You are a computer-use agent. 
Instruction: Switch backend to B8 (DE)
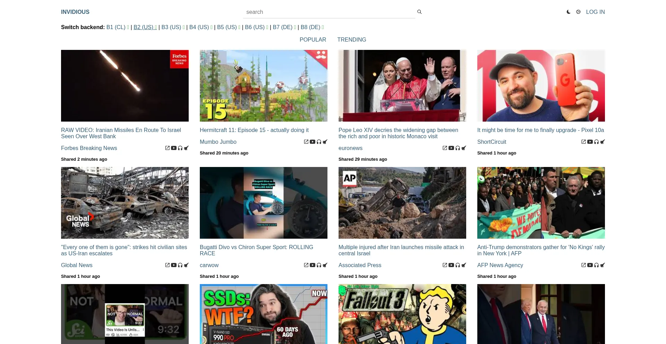(x=312, y=27)
